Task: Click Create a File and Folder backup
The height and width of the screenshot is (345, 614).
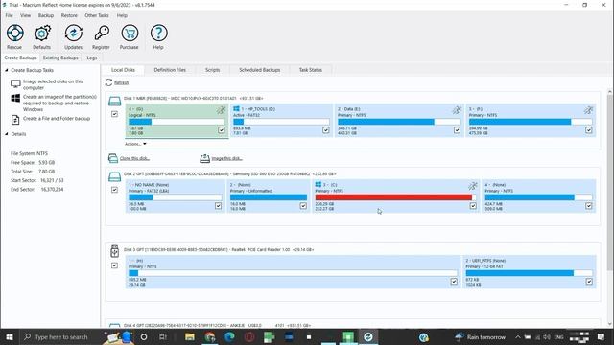Action: pyautogui.click(x=57, y=119)
